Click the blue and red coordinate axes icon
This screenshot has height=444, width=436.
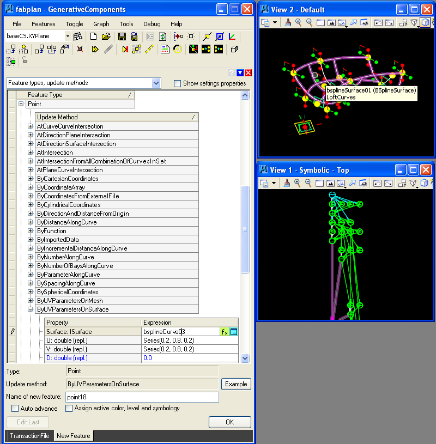click(232, 37)
